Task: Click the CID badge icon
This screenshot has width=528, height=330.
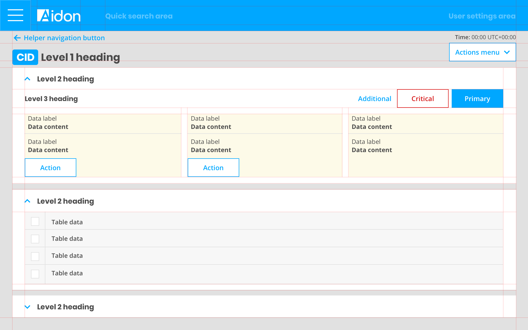Action: [x=25, y=57]
